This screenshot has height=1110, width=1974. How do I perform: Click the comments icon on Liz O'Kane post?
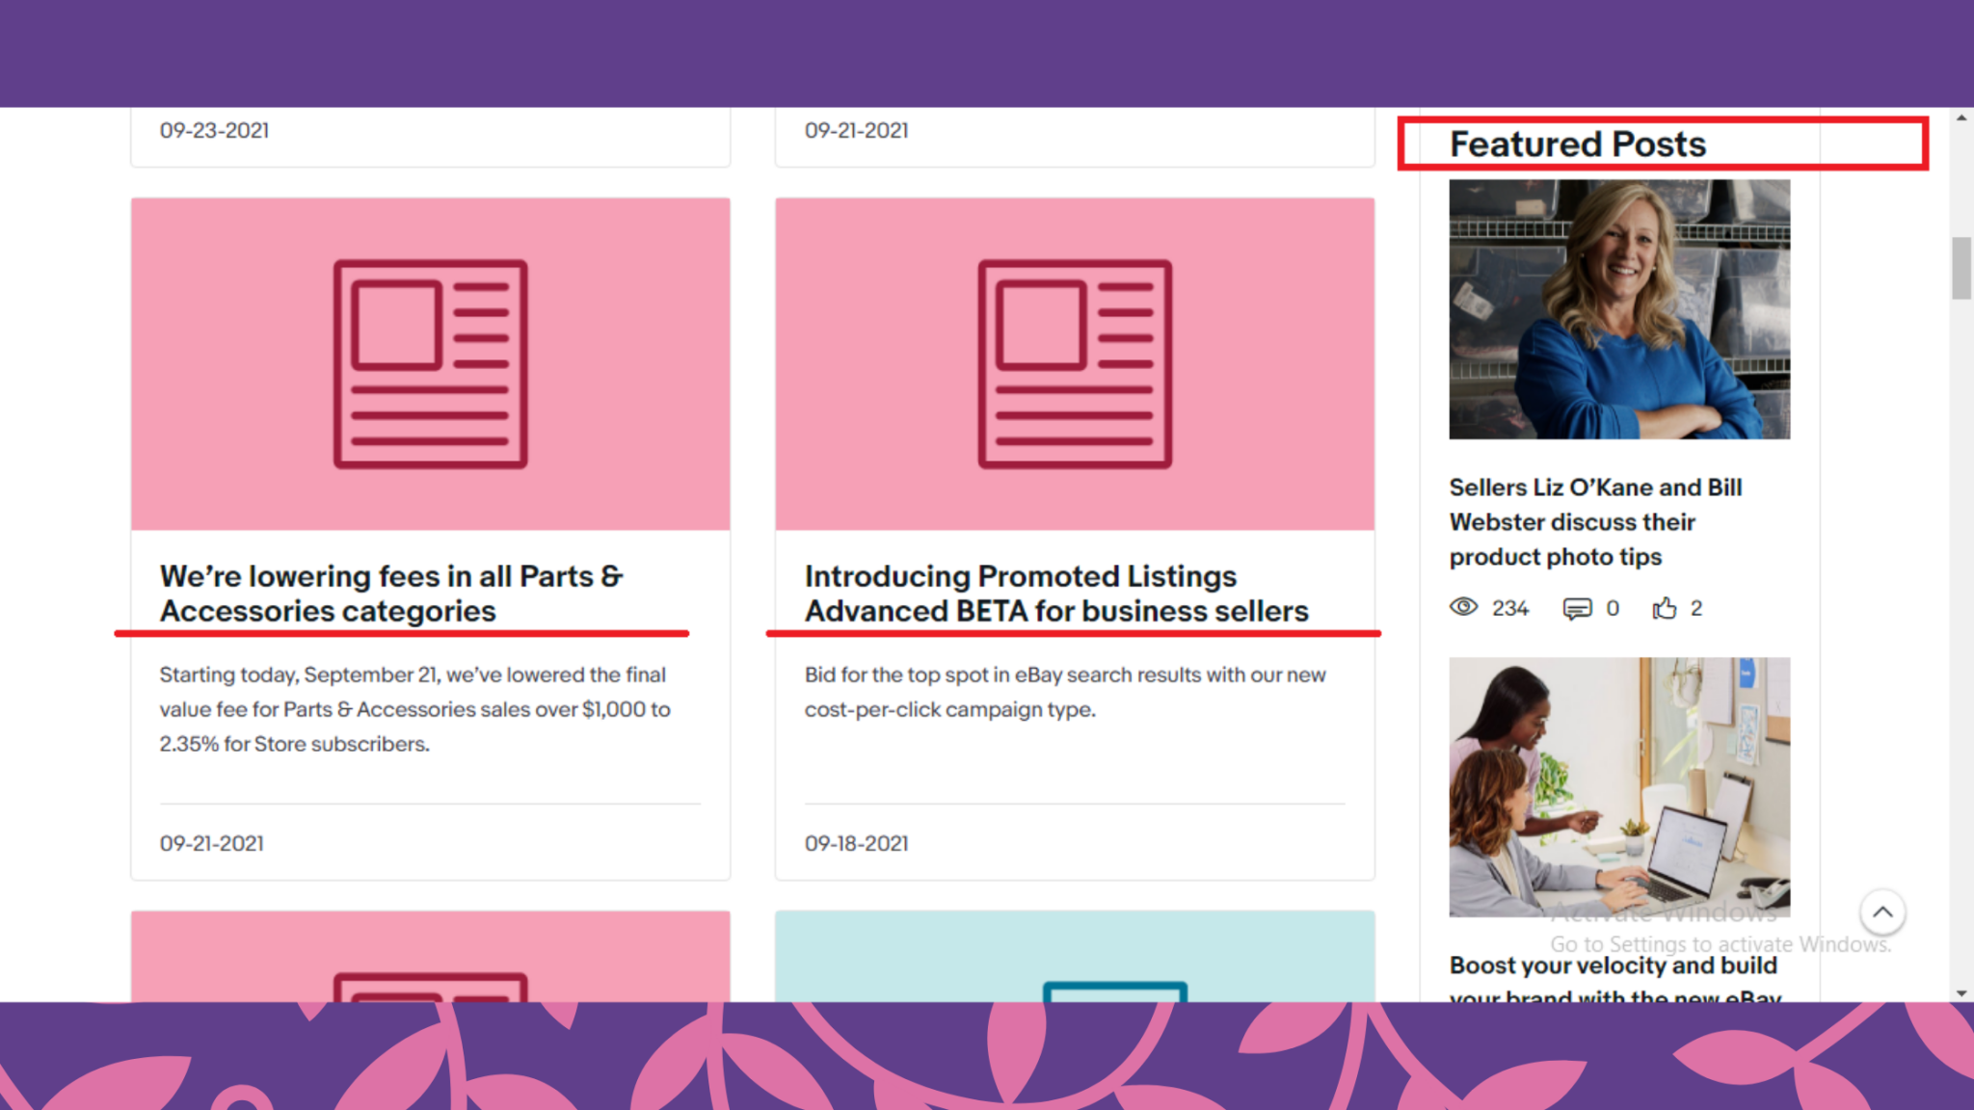tap(1577, 608)
